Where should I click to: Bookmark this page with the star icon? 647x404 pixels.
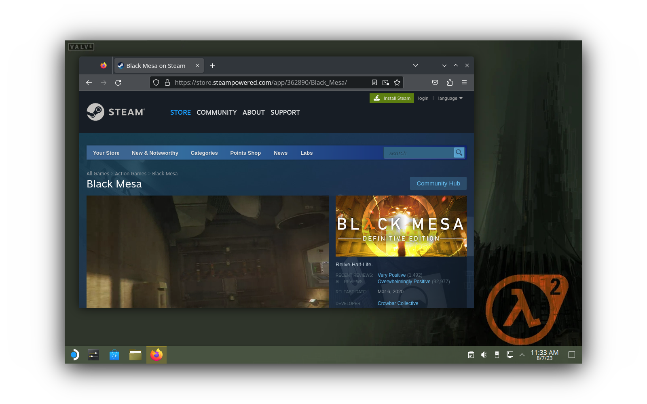397,83
